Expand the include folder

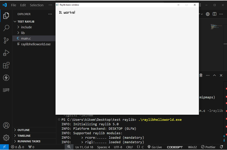click(26, 27)
